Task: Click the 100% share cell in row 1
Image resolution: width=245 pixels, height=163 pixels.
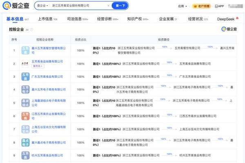Action: 80,51
